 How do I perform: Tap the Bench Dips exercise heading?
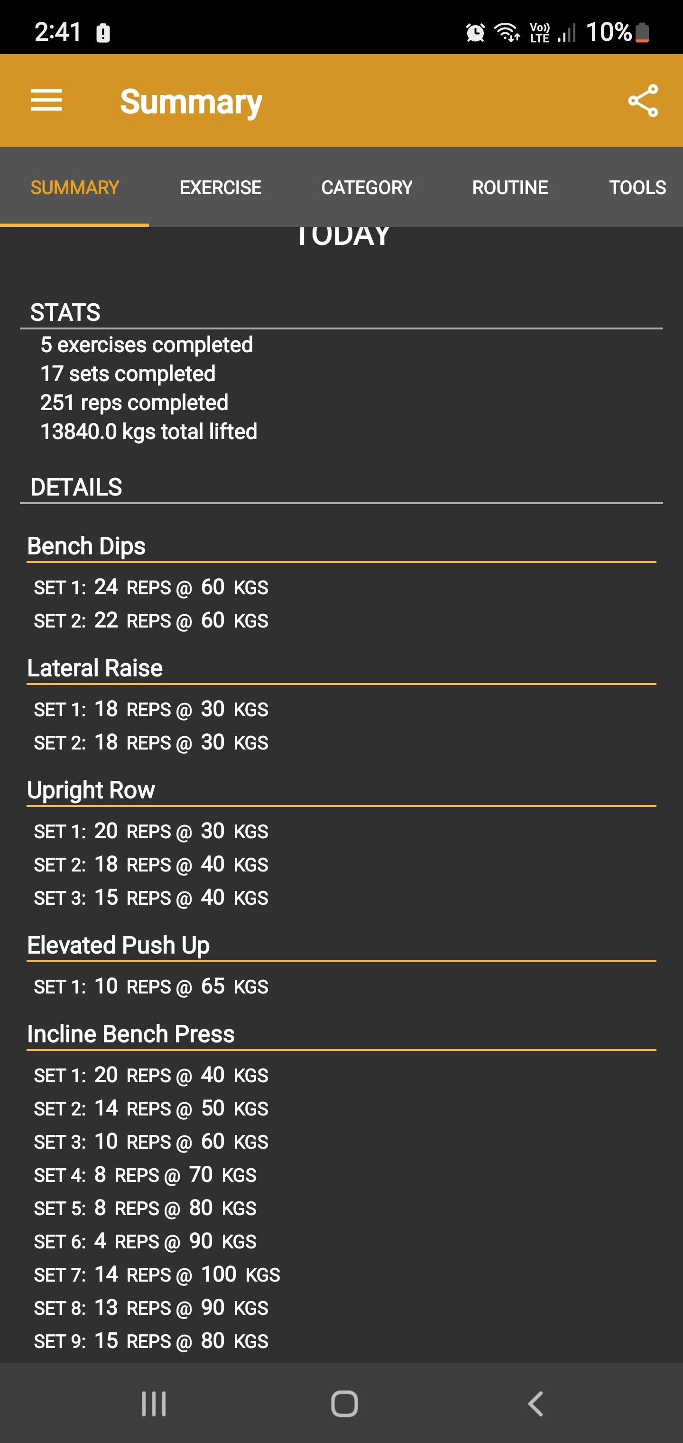coord(86,545)
